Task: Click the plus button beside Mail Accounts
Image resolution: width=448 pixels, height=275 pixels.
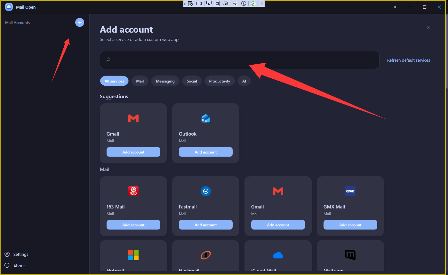Action: point(80,22)
